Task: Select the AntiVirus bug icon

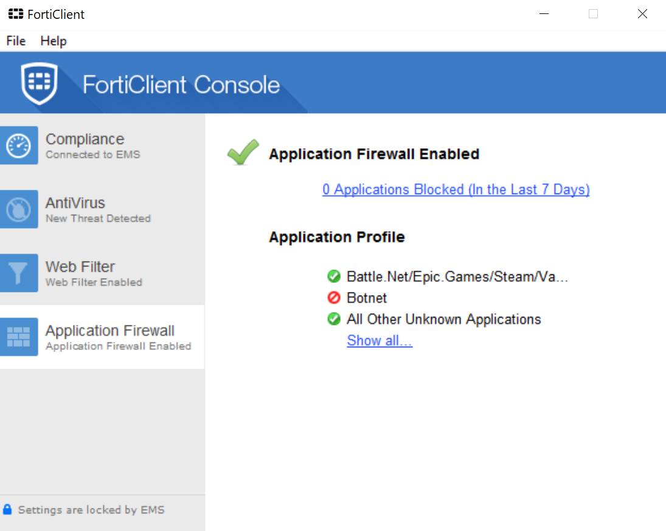Action: tap(19, 209)
